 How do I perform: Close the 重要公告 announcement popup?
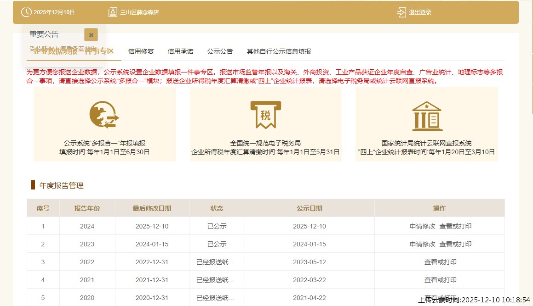tap(91, 34)
